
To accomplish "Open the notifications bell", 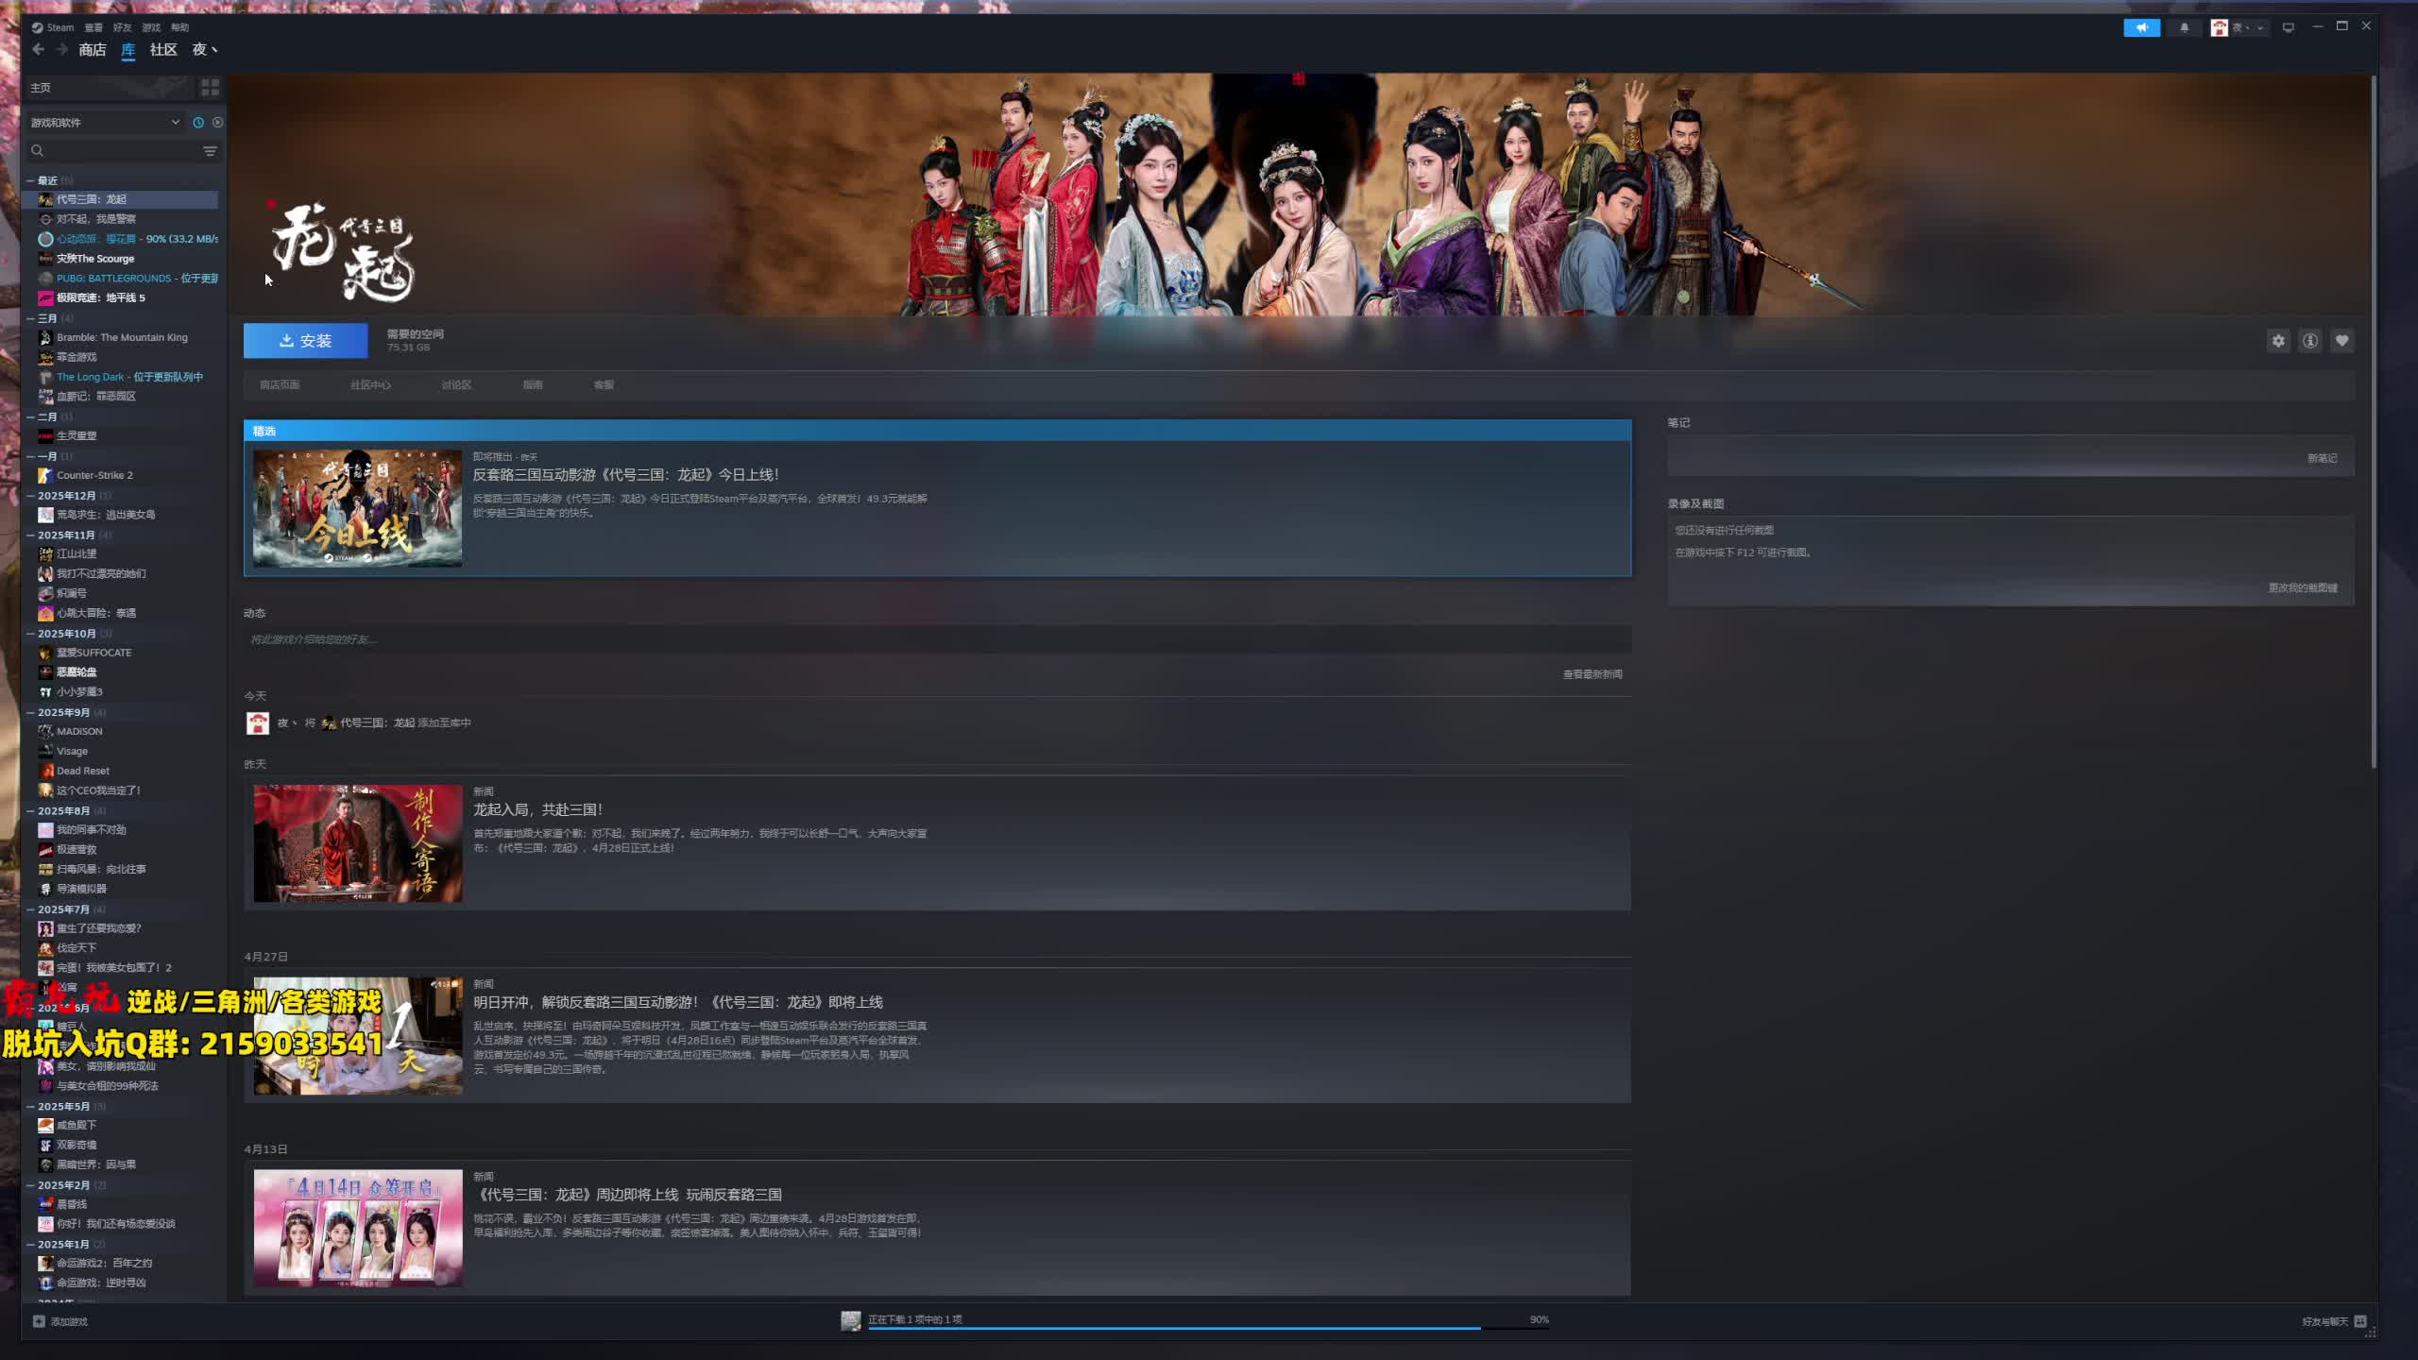I will coord(2184,27).
